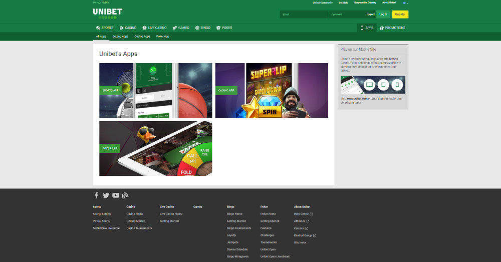Open Statistics & Livescore footer link

pos(106,228)
